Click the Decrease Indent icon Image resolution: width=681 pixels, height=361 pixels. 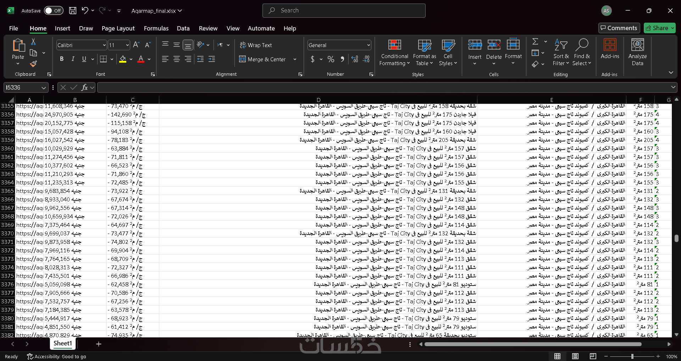click(x=200, y=59)
